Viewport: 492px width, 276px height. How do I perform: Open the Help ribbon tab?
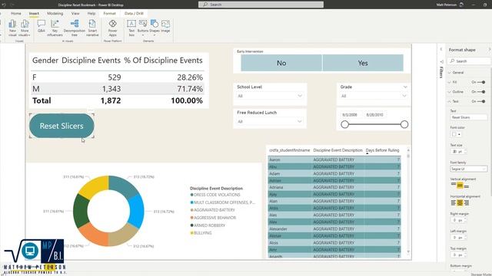[91, 14]
